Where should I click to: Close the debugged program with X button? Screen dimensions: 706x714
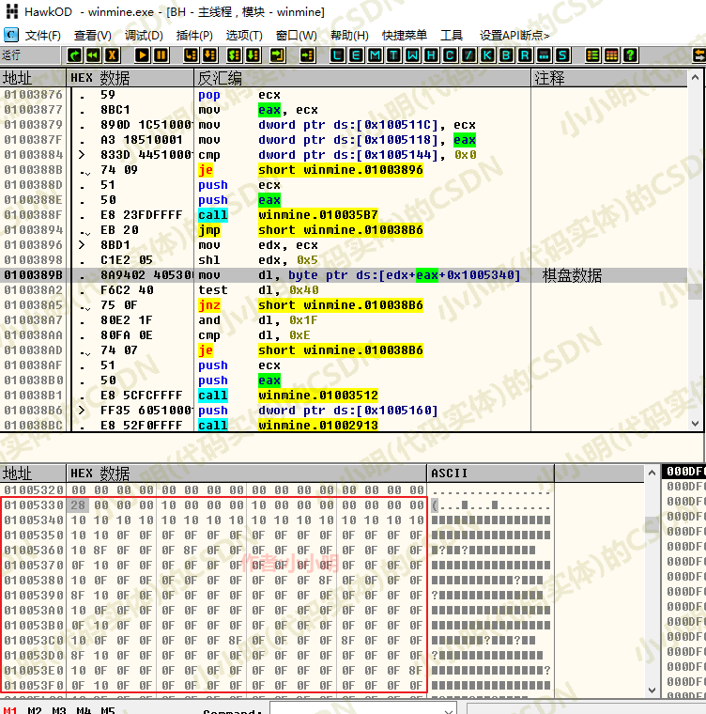click(x=112, y=55)
